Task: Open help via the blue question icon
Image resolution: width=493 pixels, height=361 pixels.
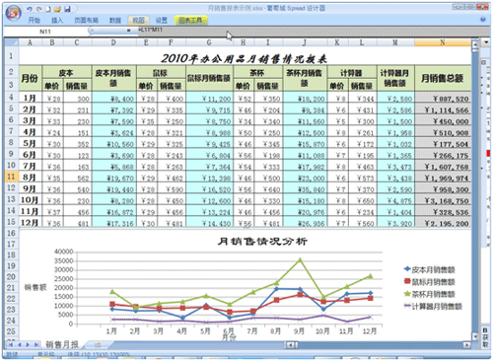Action: 483,20
